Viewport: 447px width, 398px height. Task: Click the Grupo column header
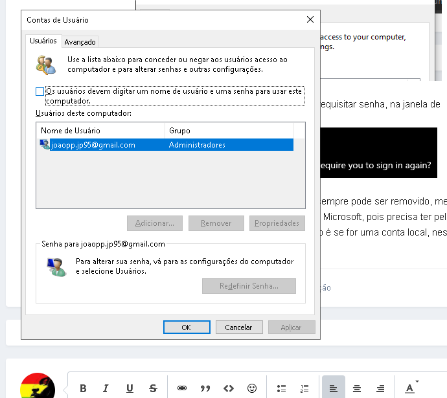tap(229, 131)
